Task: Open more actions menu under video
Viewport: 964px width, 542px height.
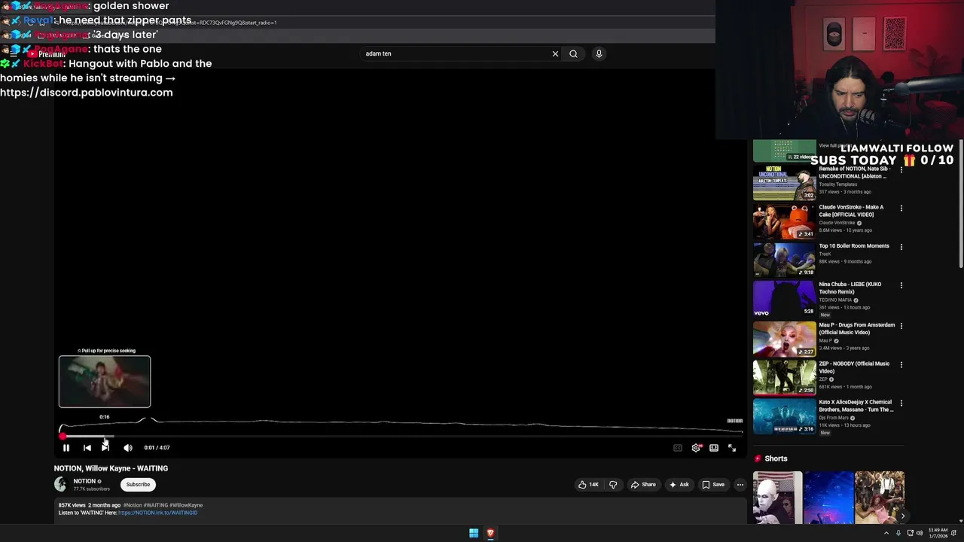Action: click(x=740, y=485)
